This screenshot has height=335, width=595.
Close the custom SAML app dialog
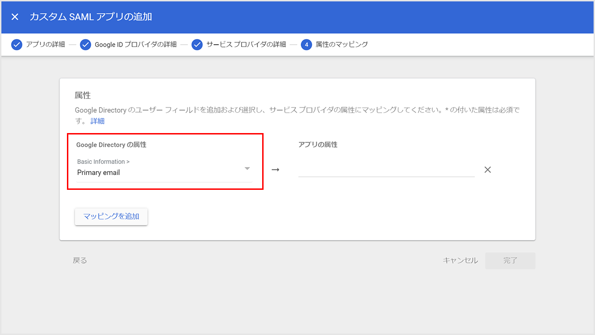[x=15, y=17]
